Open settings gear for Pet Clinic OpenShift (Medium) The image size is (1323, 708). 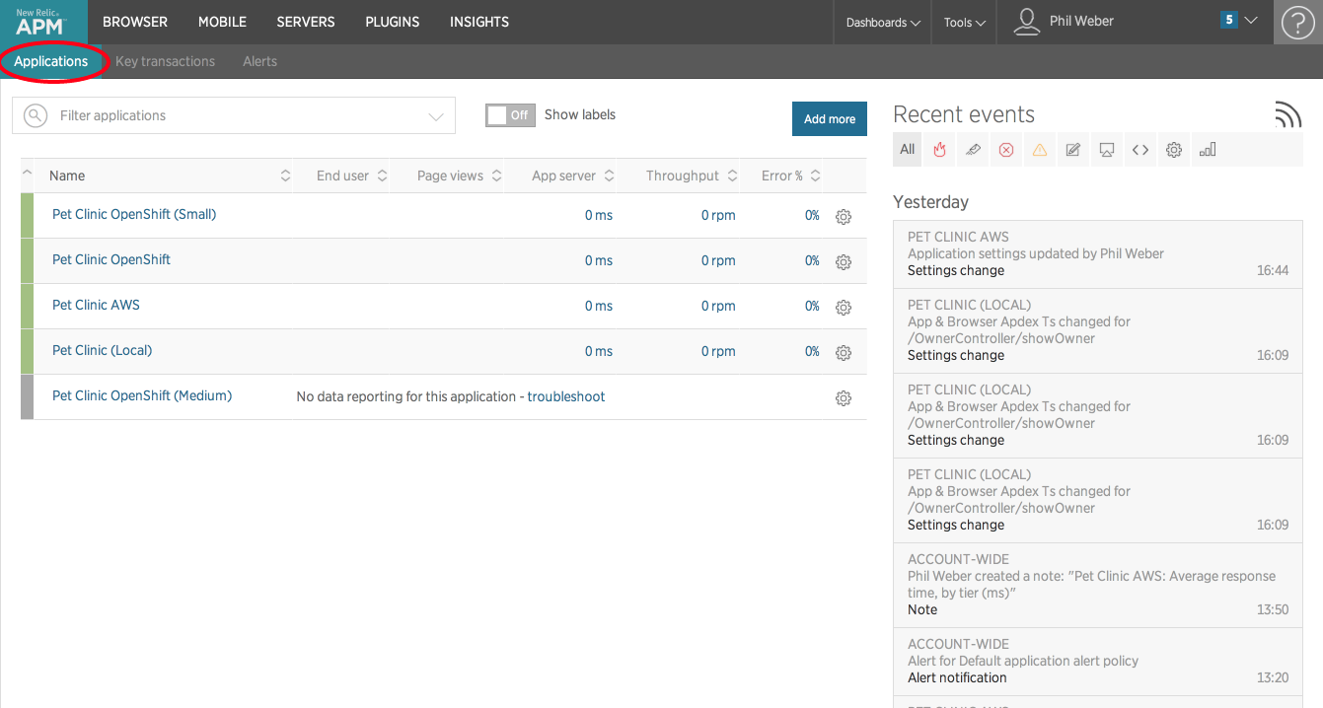(x=844, y=397)
